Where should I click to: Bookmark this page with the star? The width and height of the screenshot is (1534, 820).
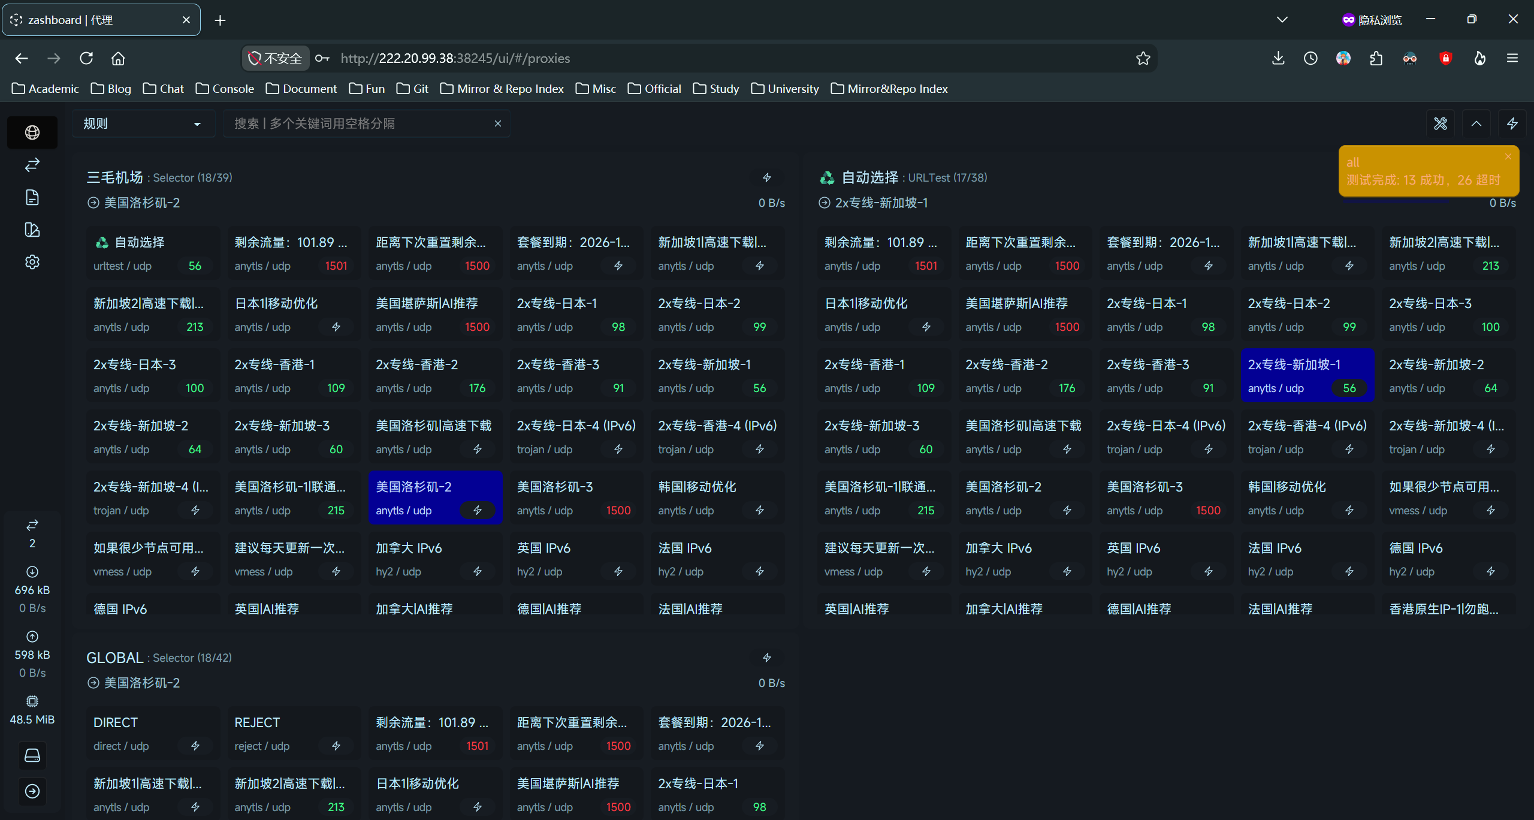(x=1143, y=58)
